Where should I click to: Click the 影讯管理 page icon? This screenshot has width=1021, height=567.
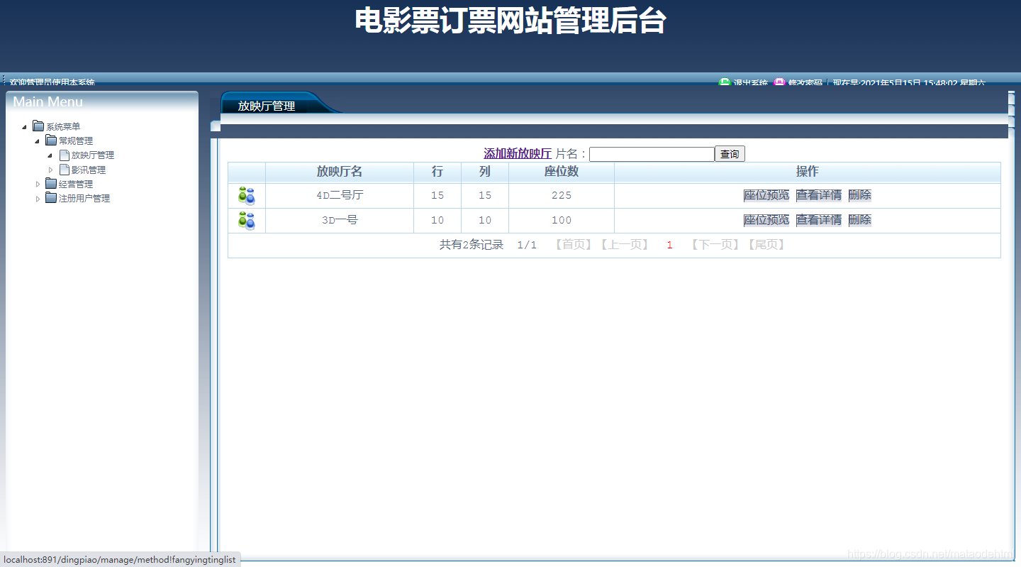click(65, 170)
